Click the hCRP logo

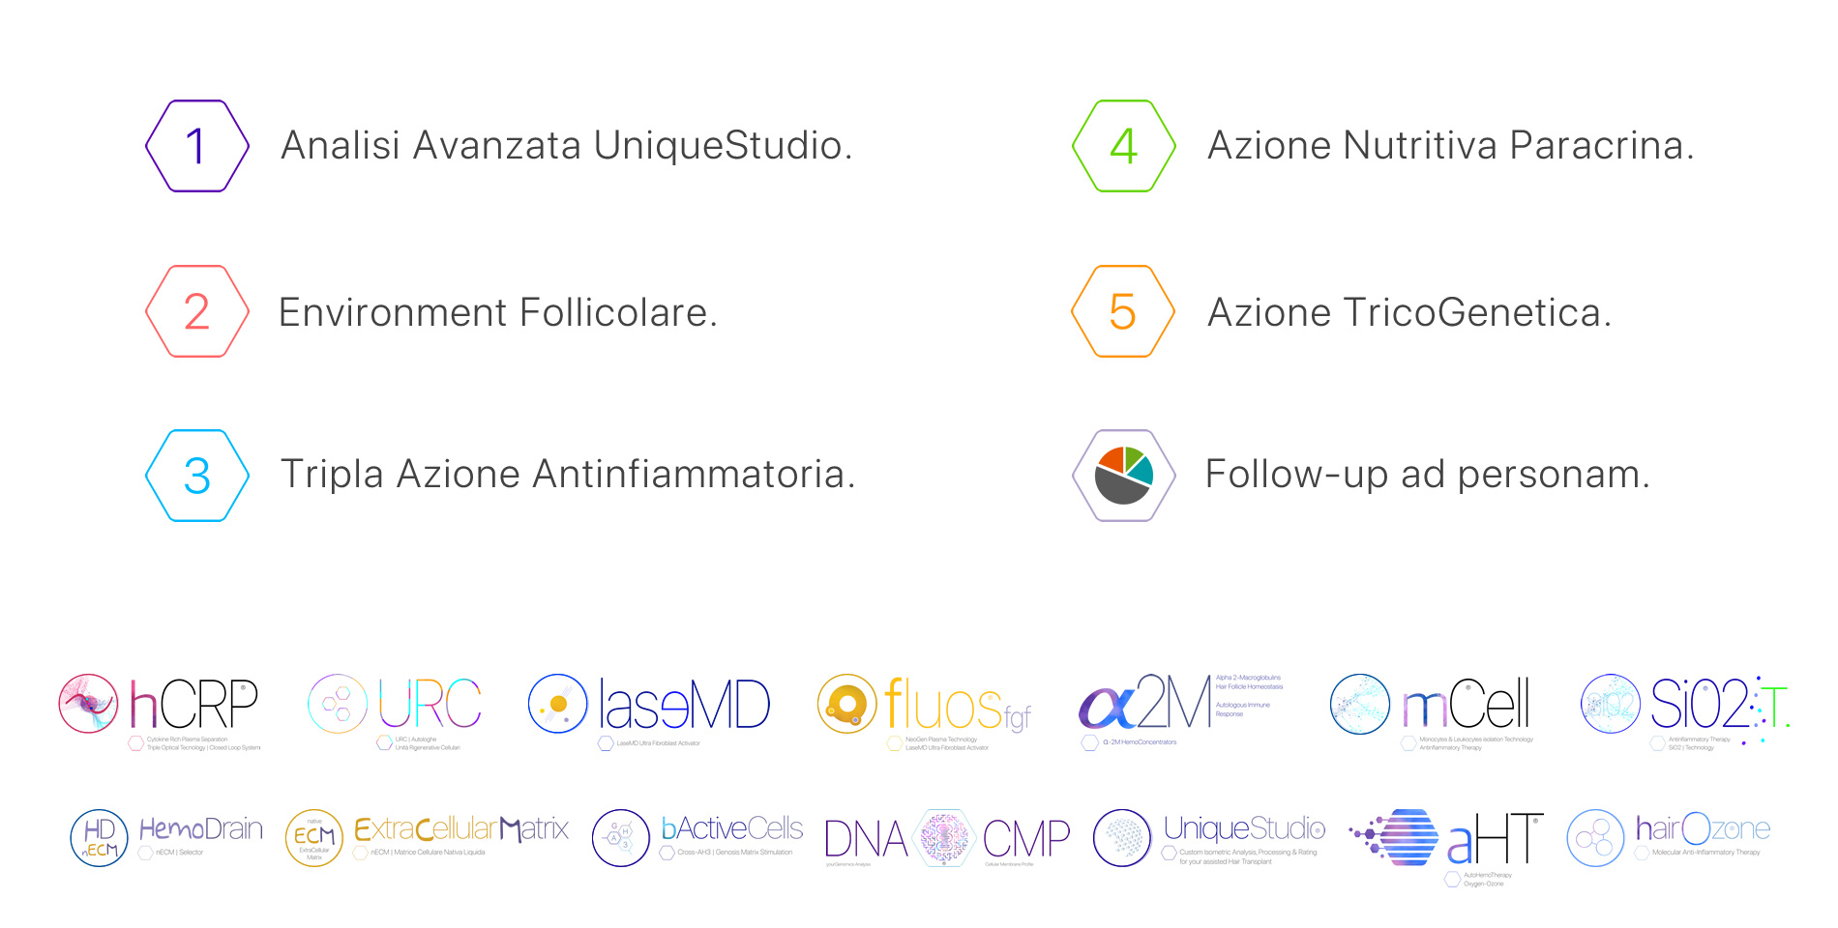160,712
